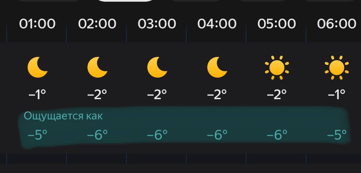Tap the moon icon under 04:00
This screenshot has width=361, height=173.
217,67
